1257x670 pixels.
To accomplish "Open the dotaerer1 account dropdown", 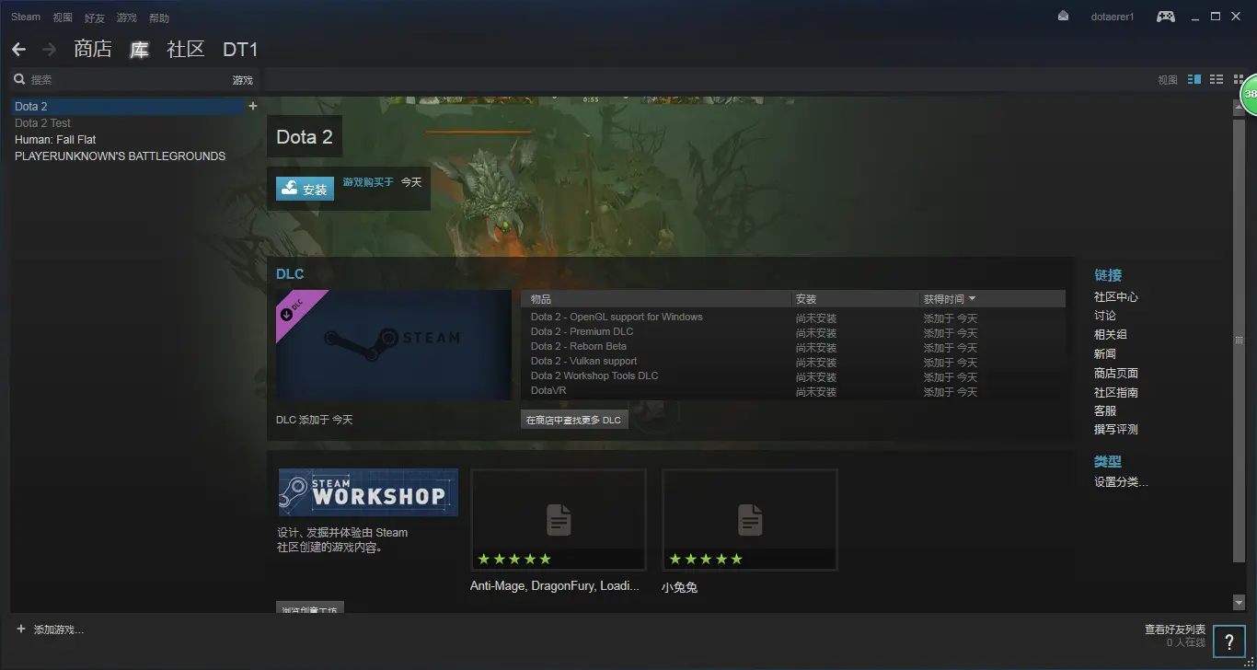I will click(1113, 17).
